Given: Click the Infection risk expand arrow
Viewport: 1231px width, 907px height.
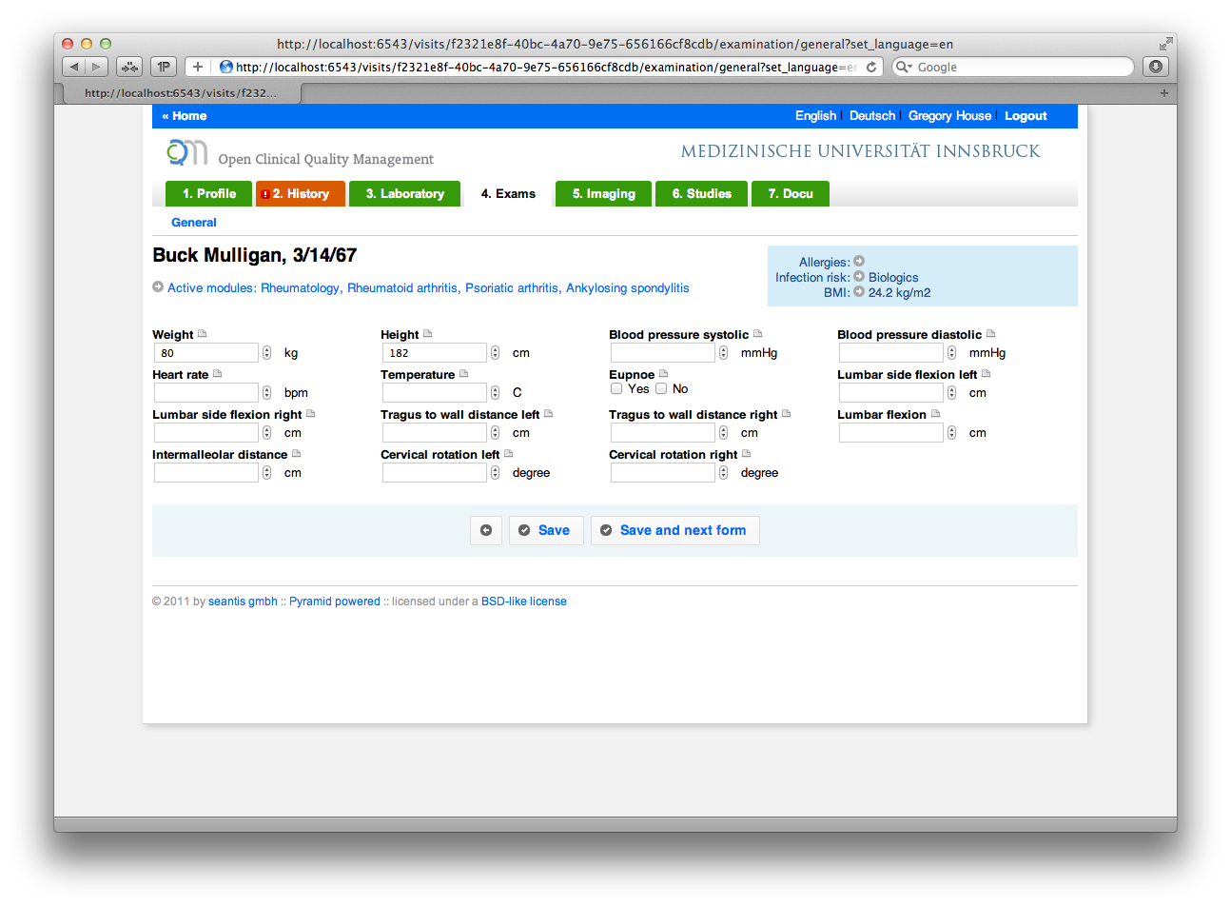Looking at the screenshot, I should pyautogui.click(x=859, y=277).
